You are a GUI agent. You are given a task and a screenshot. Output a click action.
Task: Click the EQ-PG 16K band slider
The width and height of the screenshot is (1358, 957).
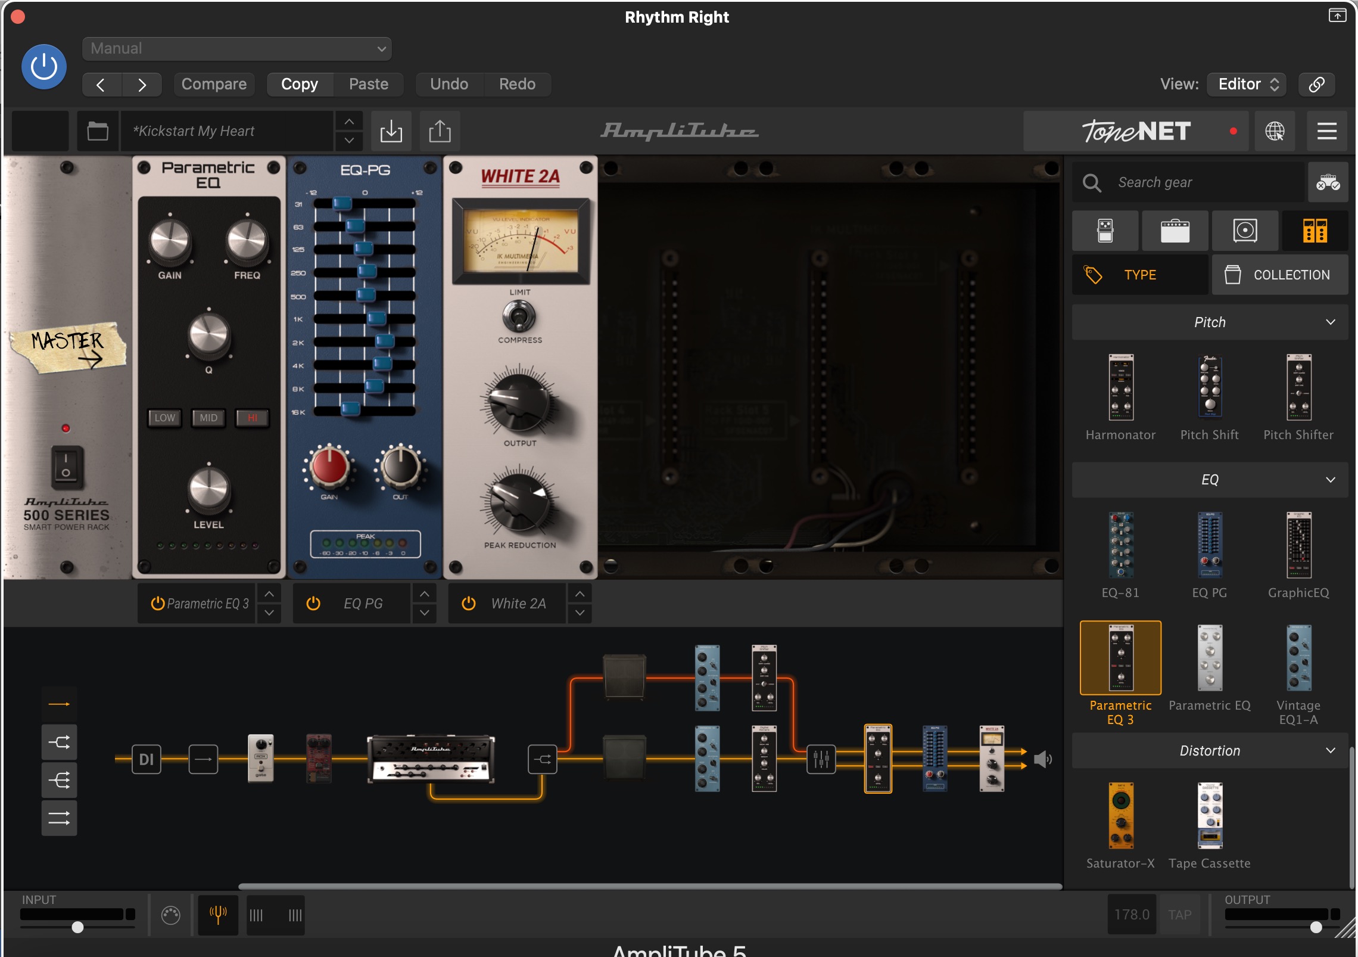(x=351, y=410)
